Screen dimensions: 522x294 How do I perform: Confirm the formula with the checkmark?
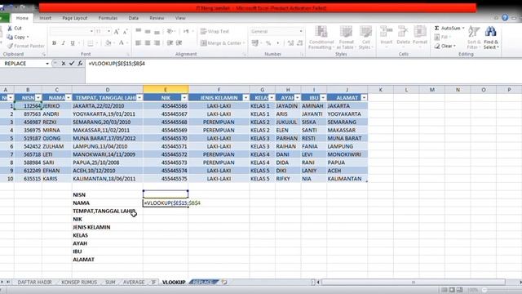pyautogui.click(x=72, y=64)
